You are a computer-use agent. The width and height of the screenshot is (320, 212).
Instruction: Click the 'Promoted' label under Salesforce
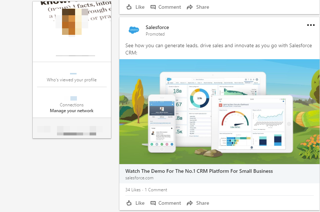[155, 34]
